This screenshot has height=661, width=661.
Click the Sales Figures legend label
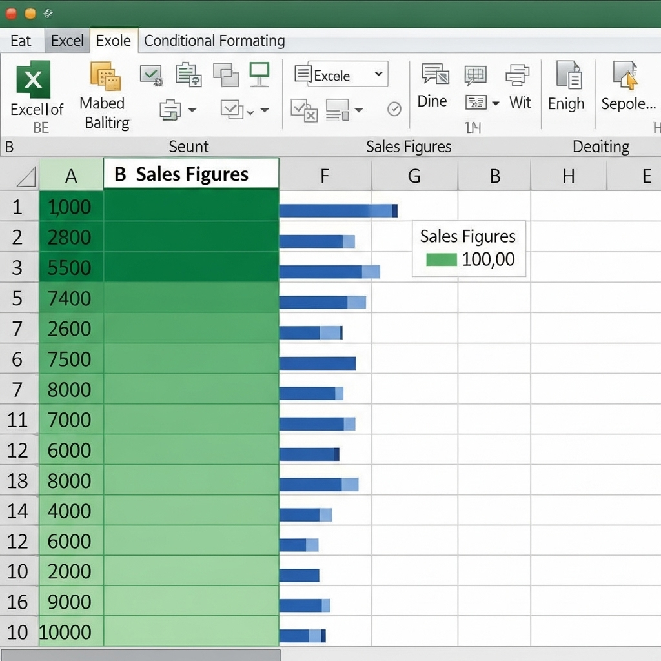(x=467, y=236)
